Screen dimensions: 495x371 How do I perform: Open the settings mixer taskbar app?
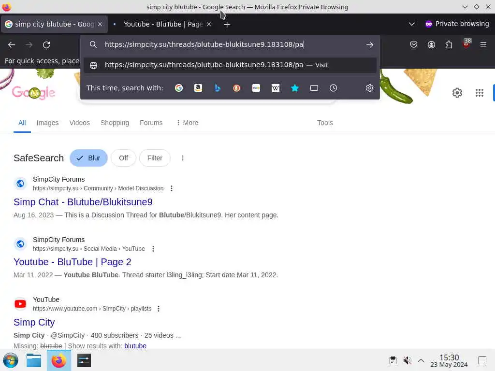84,360
